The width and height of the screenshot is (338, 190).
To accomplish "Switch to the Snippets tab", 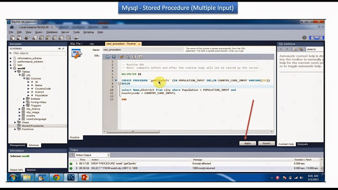I will coord(303,144).
